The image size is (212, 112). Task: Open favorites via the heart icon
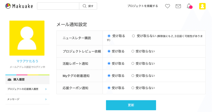point(167,6)
